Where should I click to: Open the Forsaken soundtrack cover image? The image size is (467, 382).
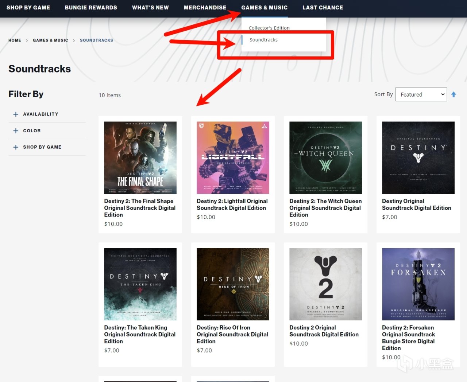tap(418, 284)
